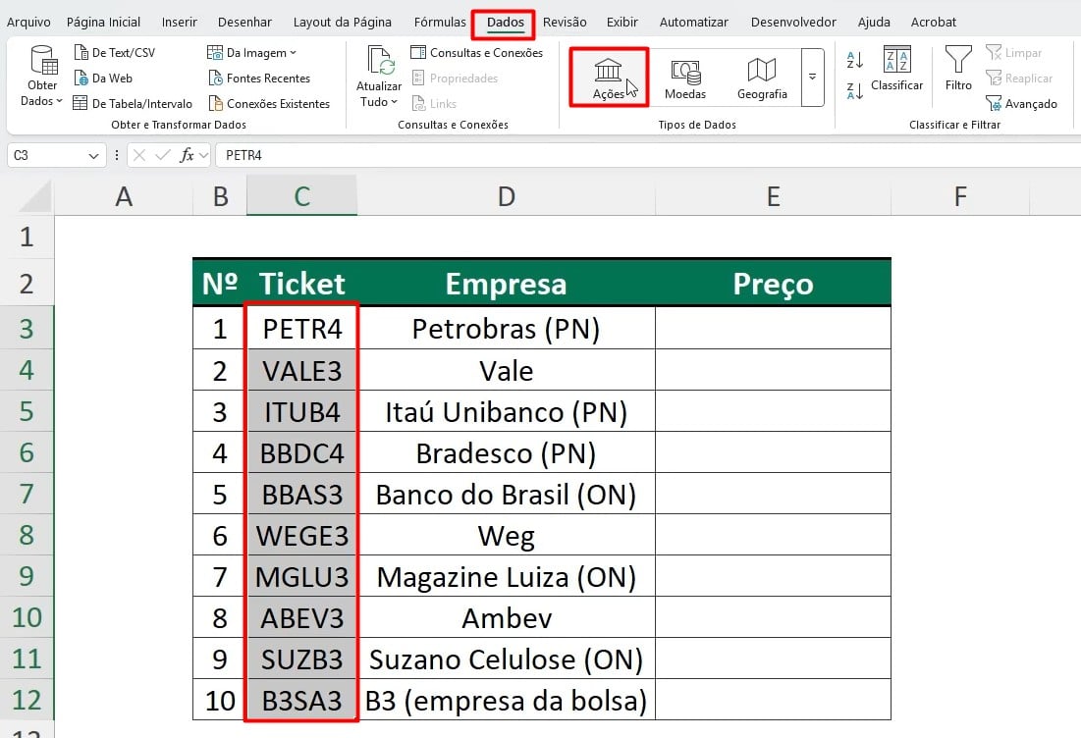Click the Empresa header cell
The image size is (1081, 738).
point(506,284)
